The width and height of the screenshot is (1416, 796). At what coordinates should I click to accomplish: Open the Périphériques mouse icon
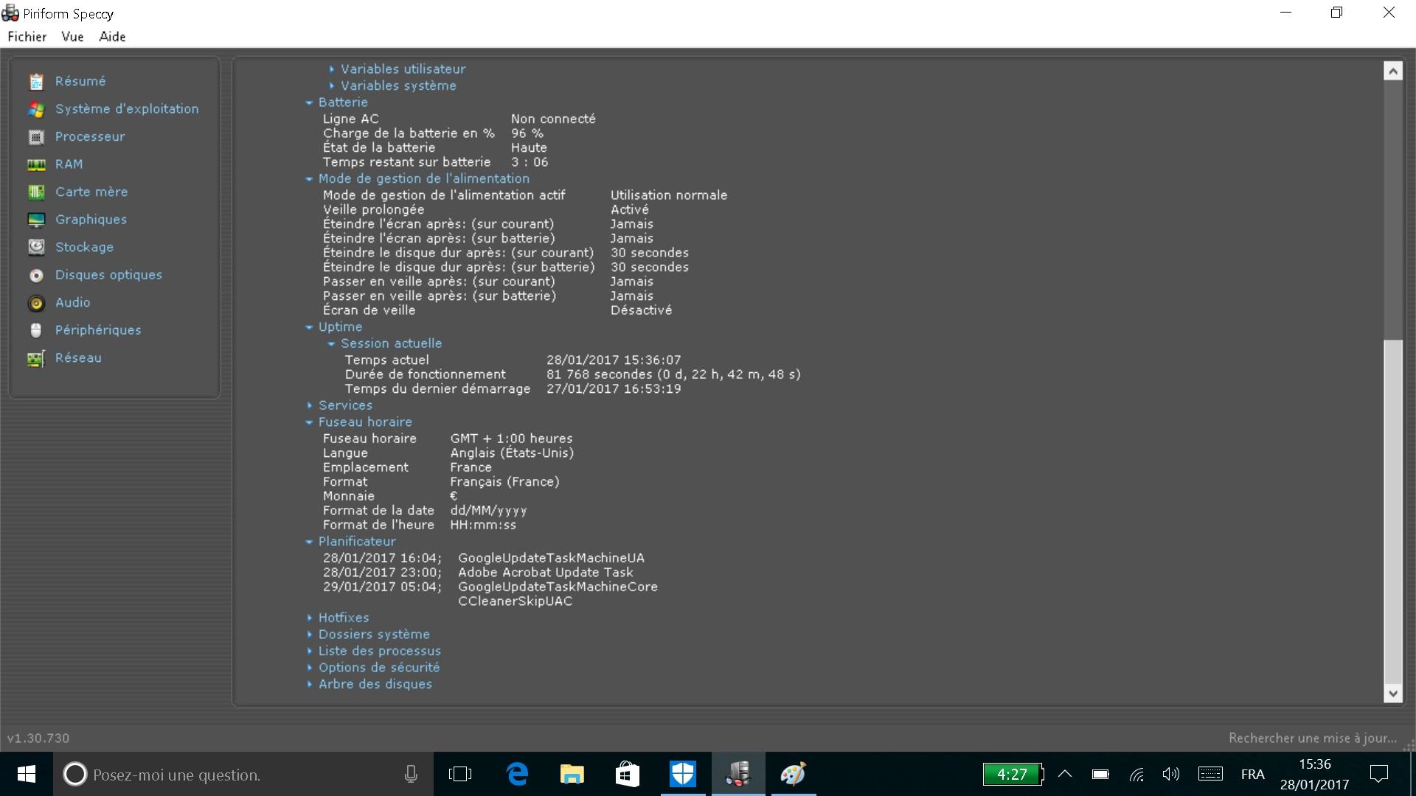36,330
